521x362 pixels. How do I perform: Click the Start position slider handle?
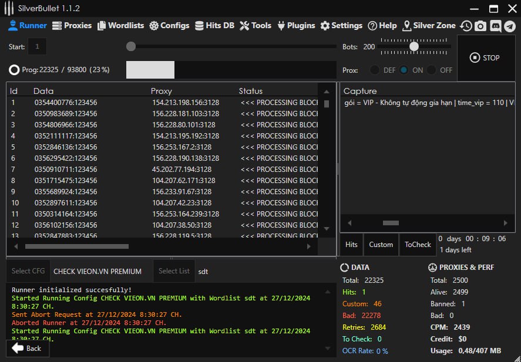click(x=131, y=46)
